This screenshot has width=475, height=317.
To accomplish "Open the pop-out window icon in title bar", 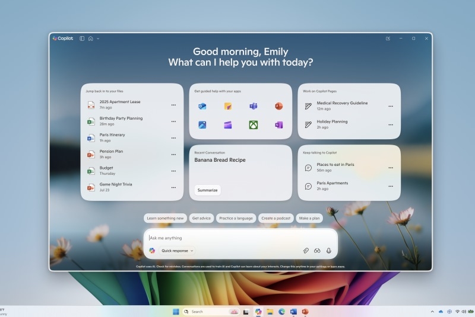I will [388, 39].
